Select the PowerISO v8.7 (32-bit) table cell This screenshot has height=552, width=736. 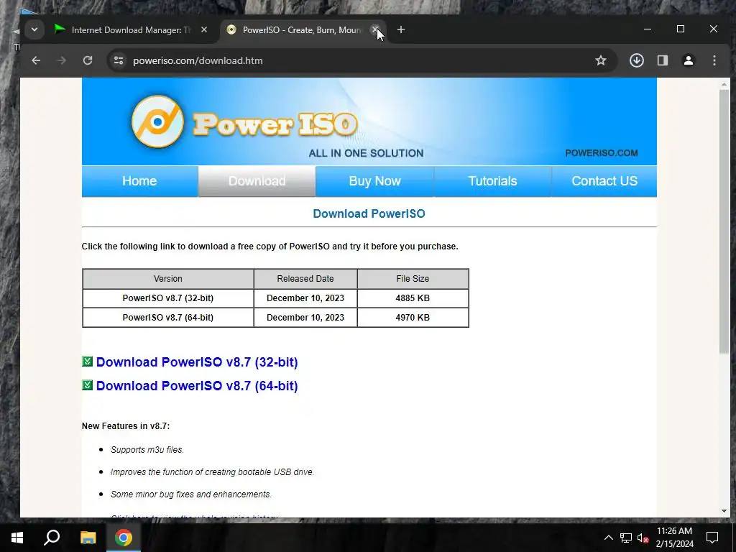point(168,298)
